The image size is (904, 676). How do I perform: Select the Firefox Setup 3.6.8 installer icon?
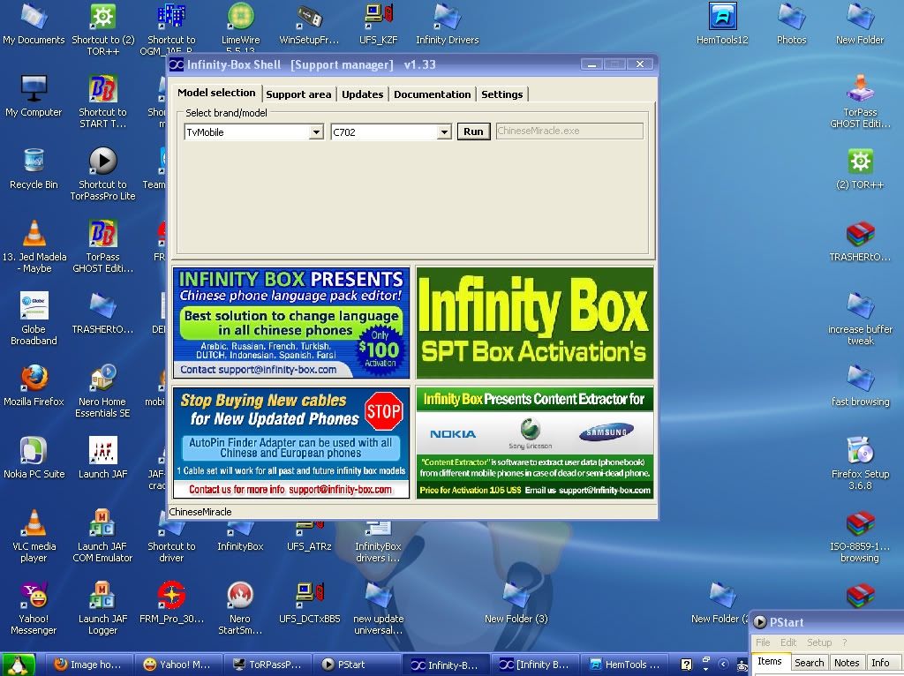click(x=860, y=463)
